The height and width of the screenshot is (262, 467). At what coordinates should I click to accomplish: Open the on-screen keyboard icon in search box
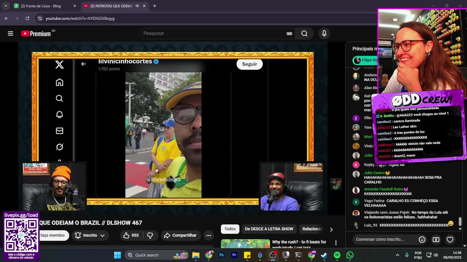click(289, 33)
